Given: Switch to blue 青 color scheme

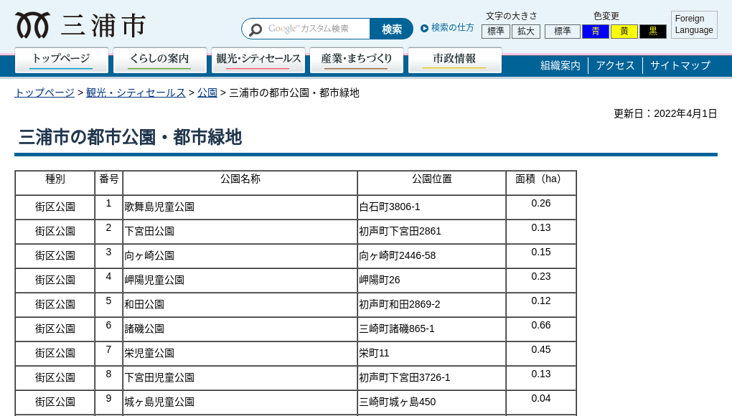Looking at the screenshot, I should 596,32.
